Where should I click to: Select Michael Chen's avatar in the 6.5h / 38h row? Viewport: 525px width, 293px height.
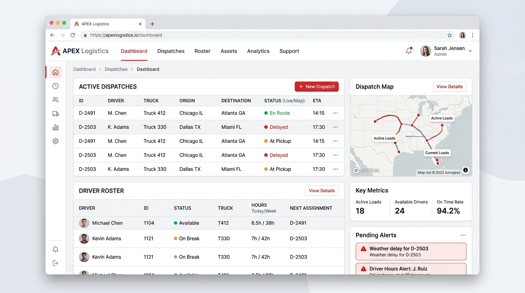(84, 223)
